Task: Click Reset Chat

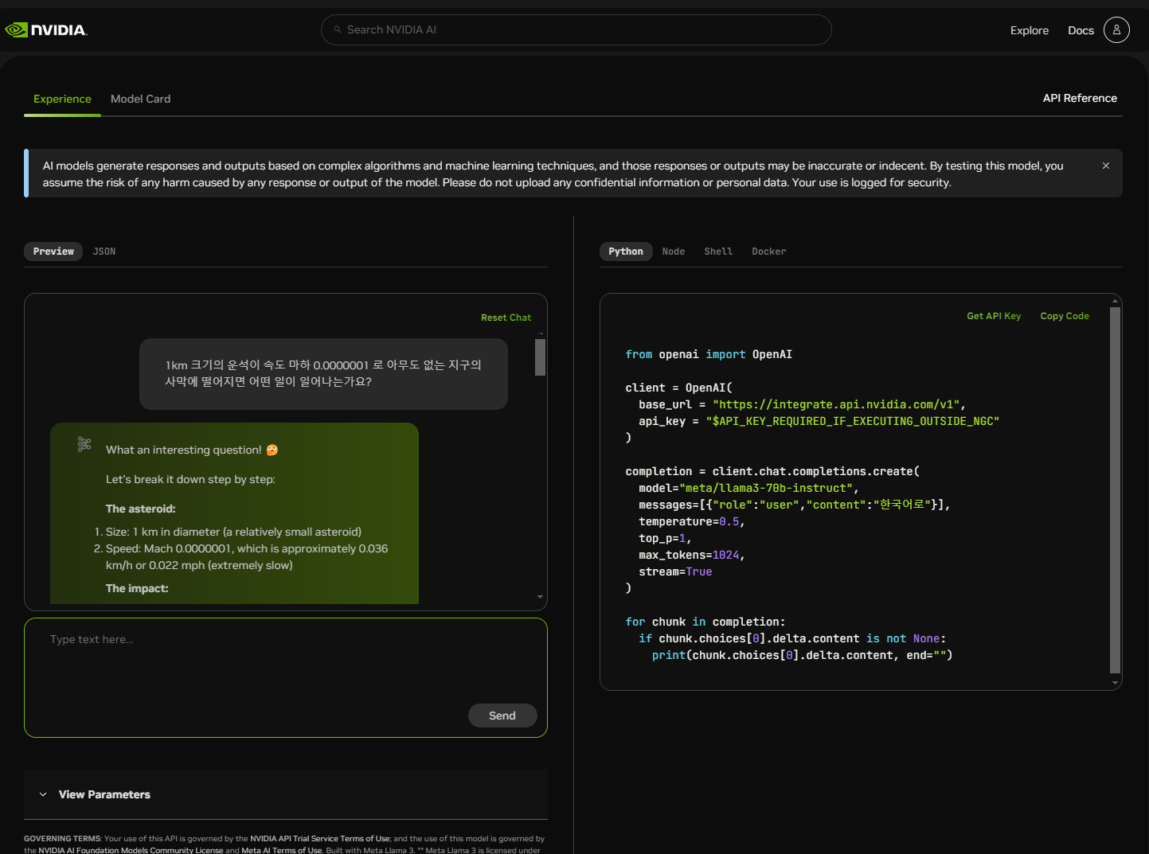Action: tap(506, 318)
